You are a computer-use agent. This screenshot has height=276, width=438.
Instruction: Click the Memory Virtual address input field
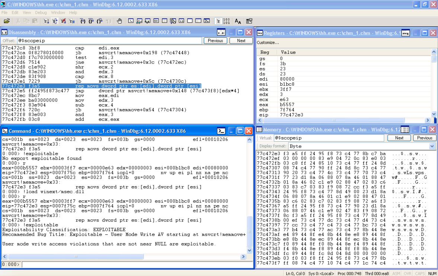click(329, 138)
